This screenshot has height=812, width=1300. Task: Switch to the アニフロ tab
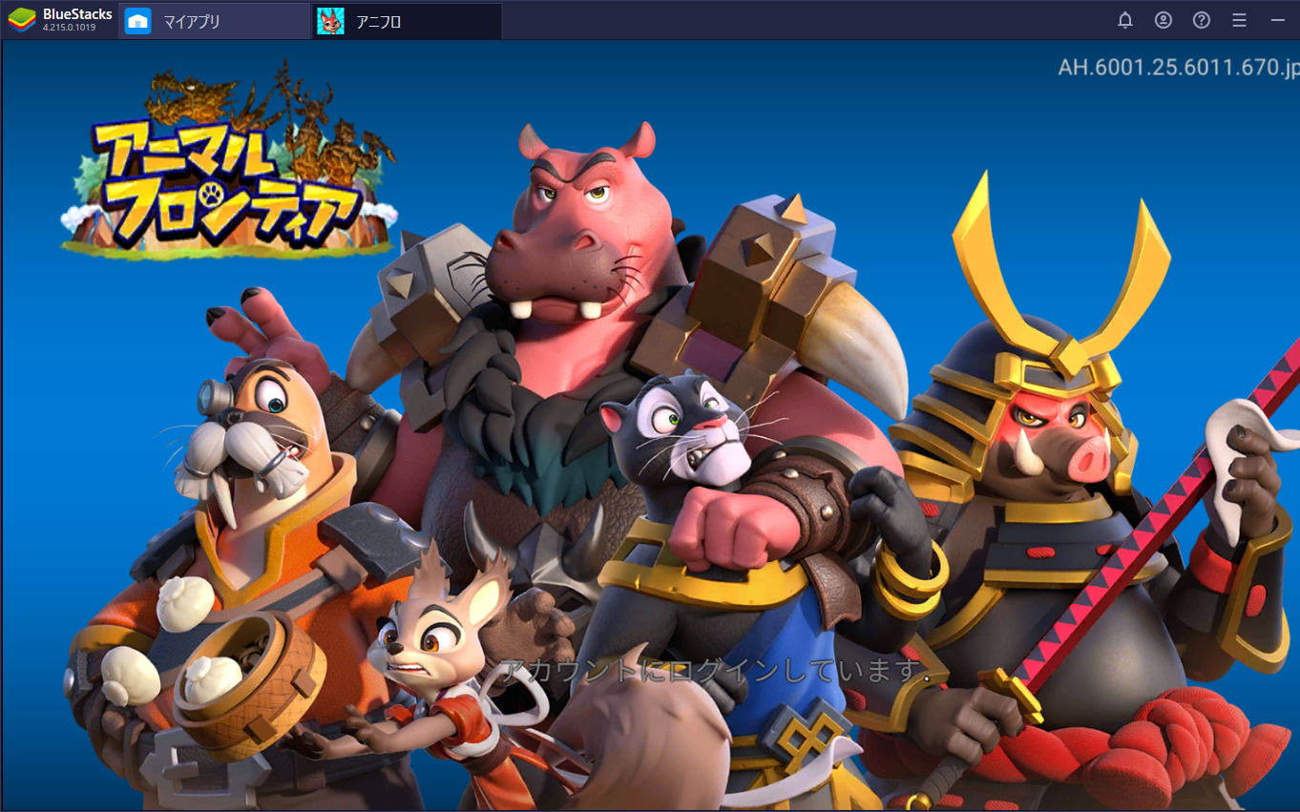tap(407, 21)
